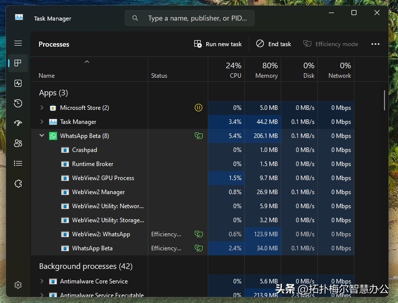
Task: Sort by the Disk column header
Action: click(299, 70)
